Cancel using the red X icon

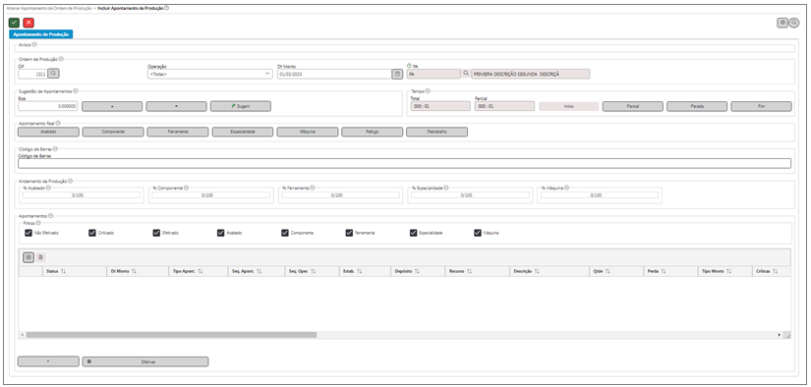click(29, 23)
